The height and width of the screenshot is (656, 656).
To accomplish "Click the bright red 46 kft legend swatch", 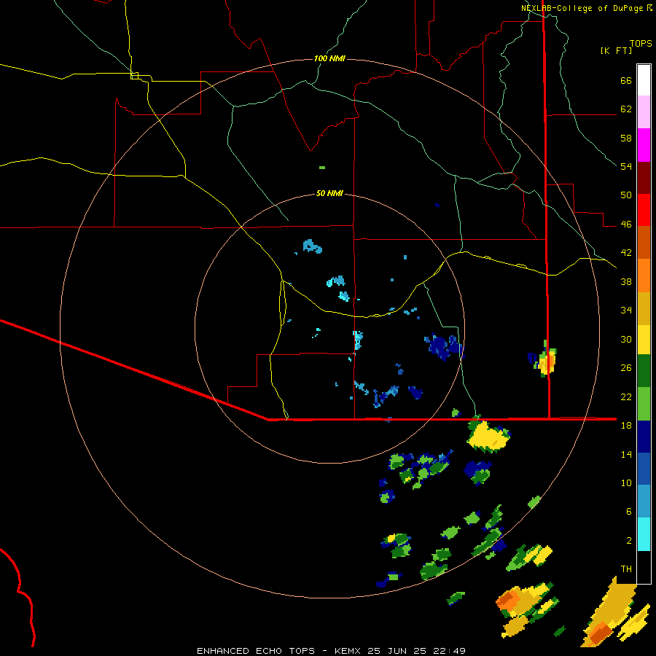I will (x=644, y=210).
